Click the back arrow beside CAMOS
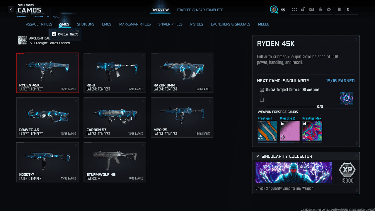 11,10
